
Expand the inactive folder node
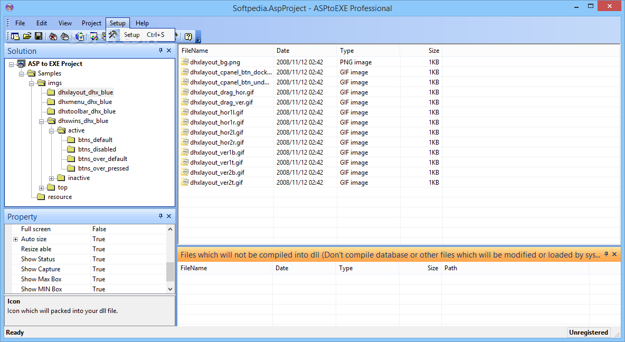51,178
